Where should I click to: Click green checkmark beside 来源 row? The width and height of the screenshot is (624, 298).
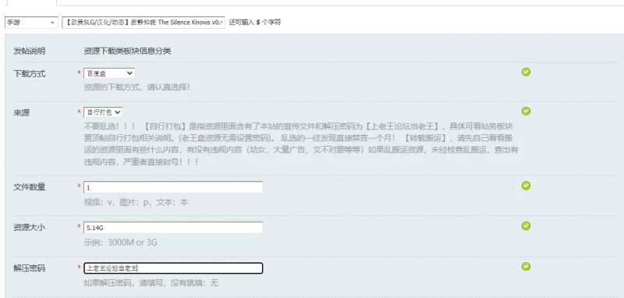(526, 111)
